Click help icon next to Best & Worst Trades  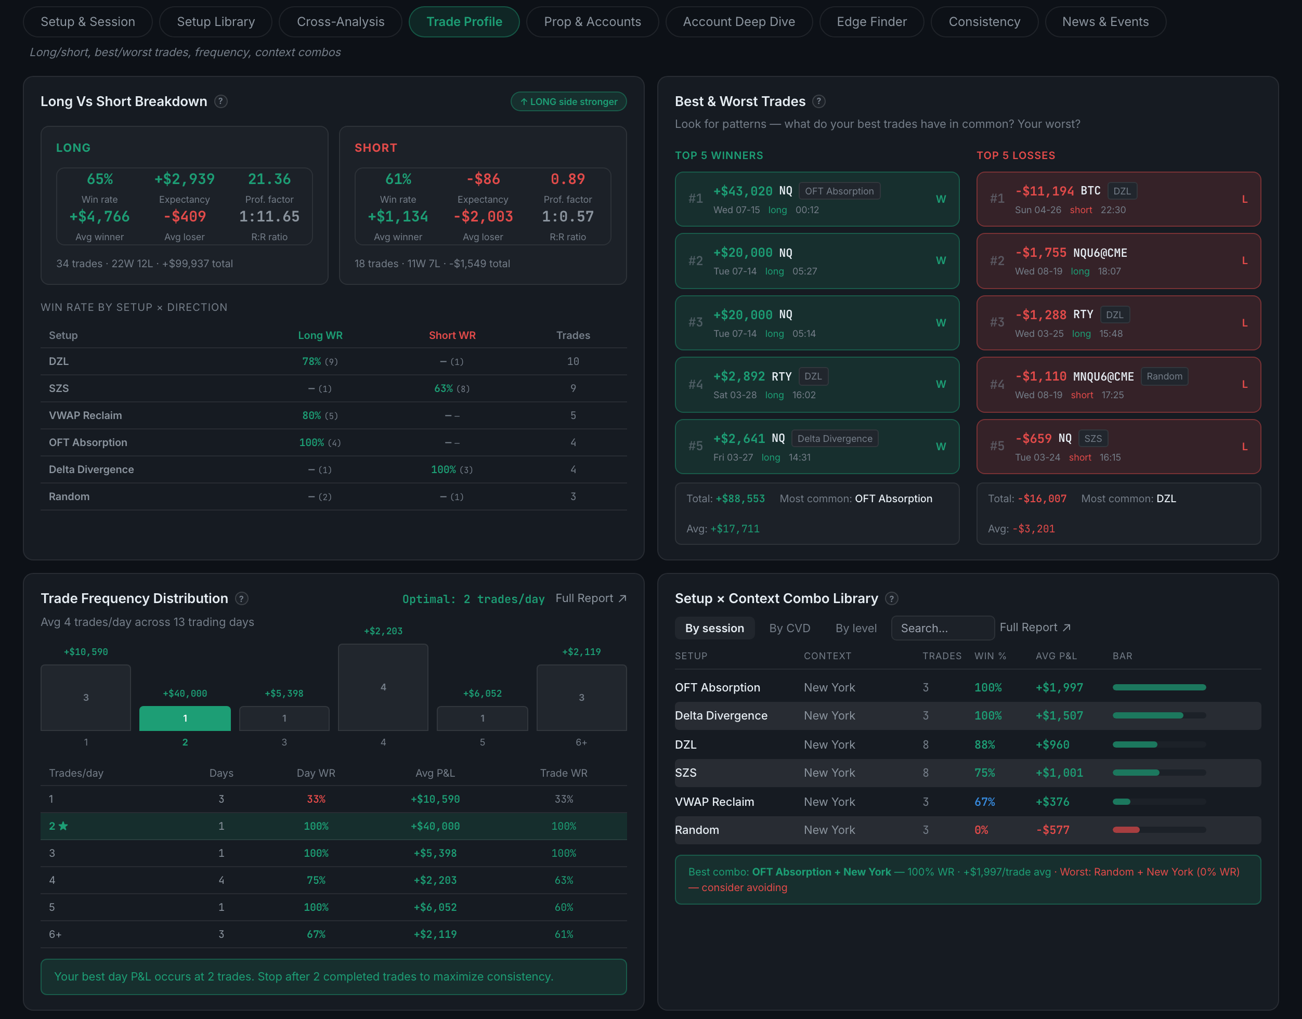(818, 101)
